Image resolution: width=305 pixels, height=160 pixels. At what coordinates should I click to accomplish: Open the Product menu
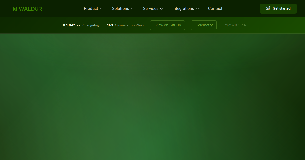(x=93, y=9)
